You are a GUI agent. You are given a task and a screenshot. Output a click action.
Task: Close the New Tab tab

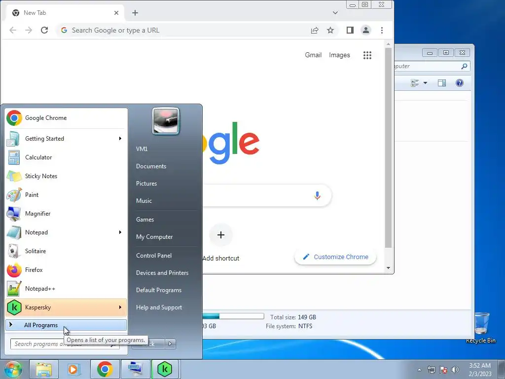[116, 13]
